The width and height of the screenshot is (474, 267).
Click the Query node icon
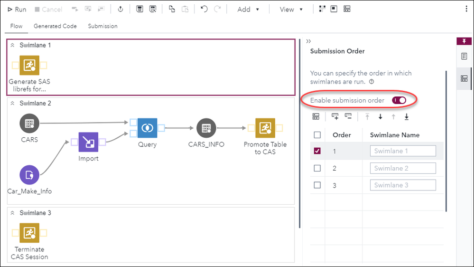tap(147, 128)
